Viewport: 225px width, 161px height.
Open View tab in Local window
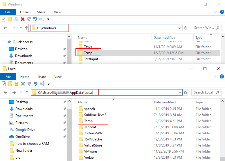point(58,77)
